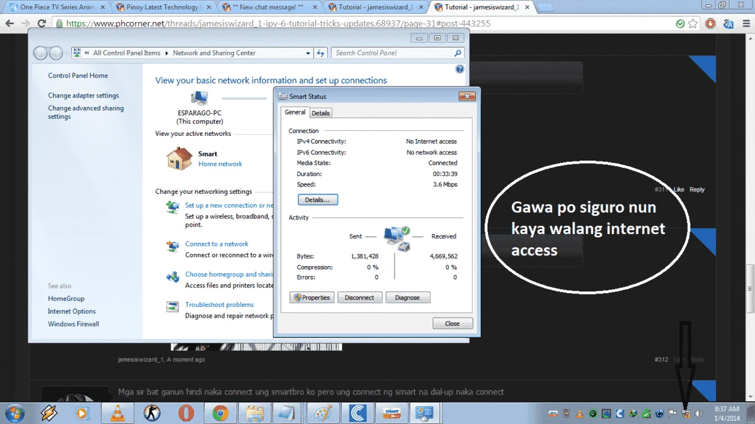The image size is (755, 424).
Task: Open the Smart Bro dialer taskbar icon
Action: (392, 413)
